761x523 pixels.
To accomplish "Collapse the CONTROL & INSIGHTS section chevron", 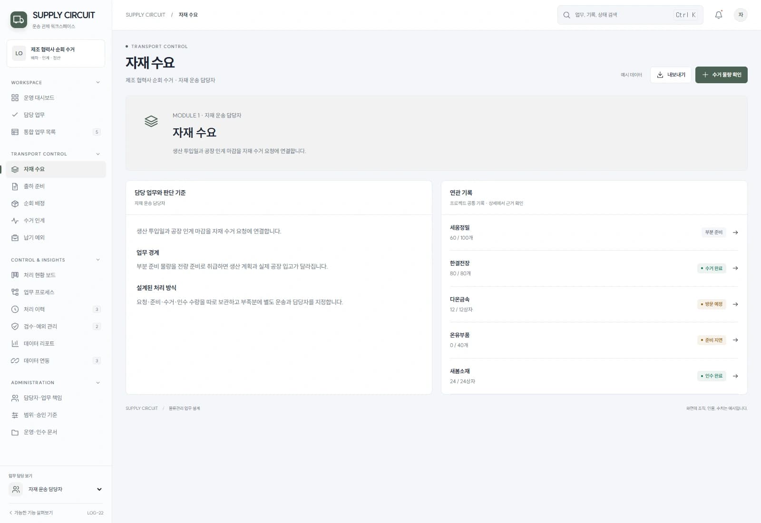I will pos(98,260).
